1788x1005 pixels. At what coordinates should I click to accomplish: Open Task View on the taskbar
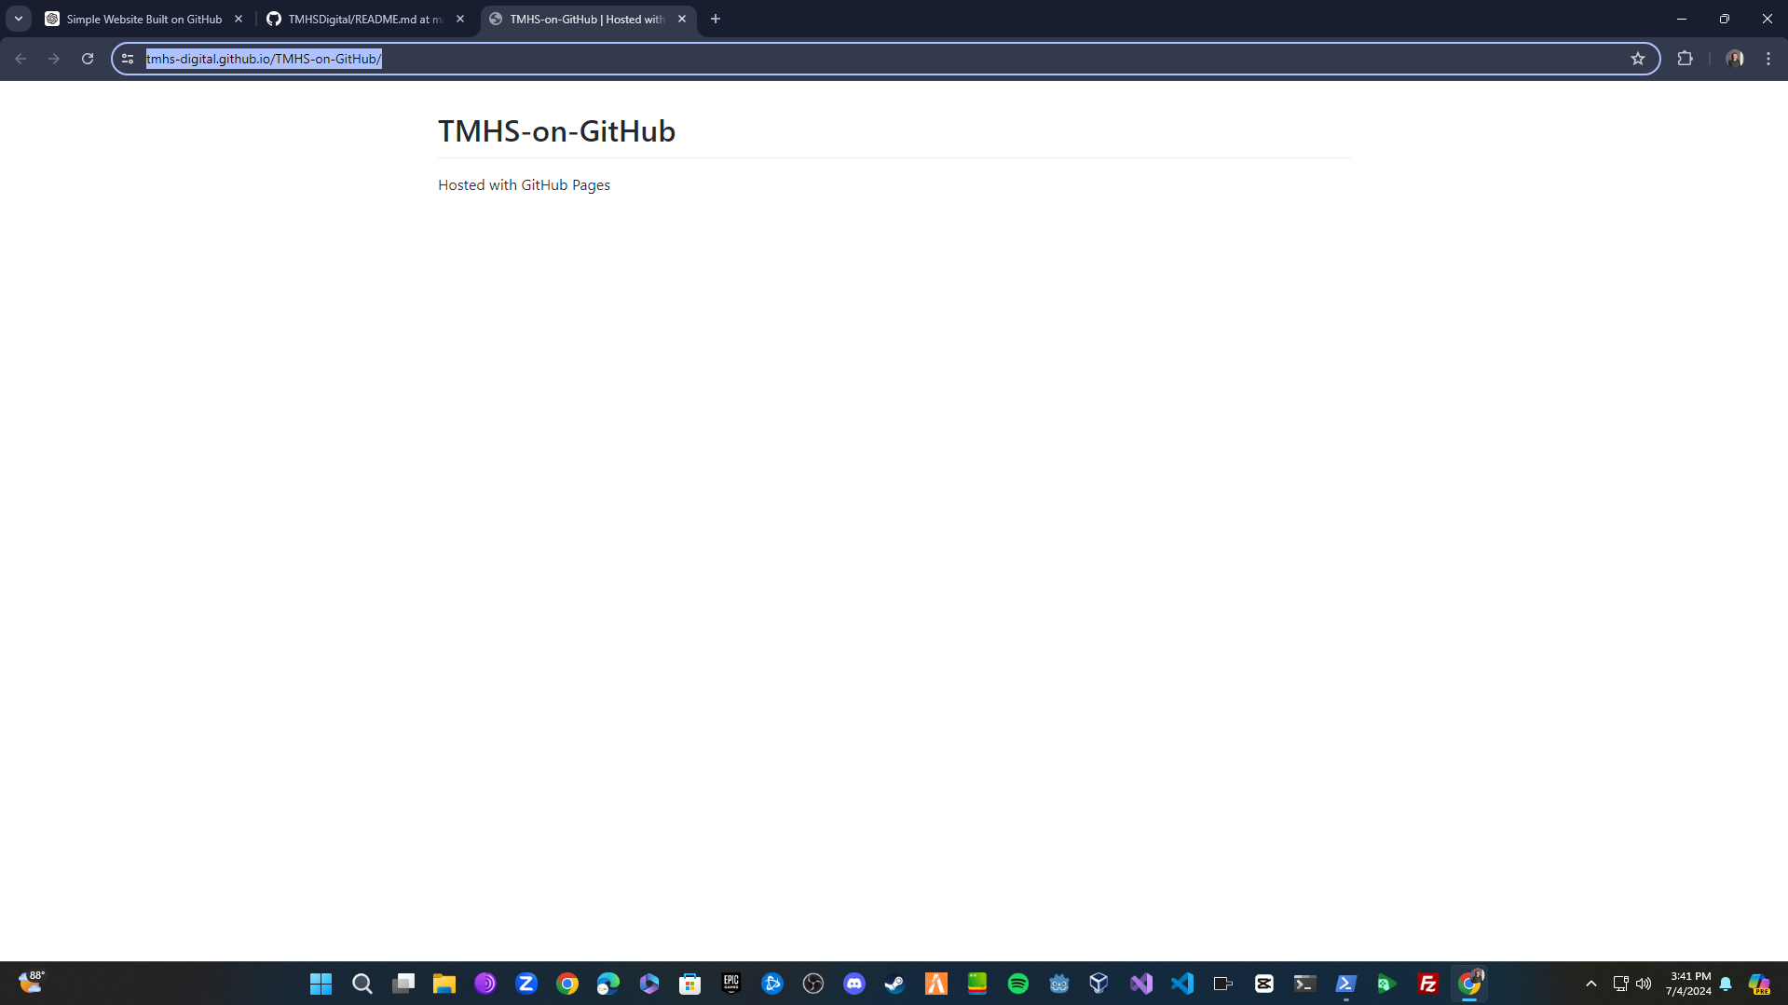click(x=403, y=984)
